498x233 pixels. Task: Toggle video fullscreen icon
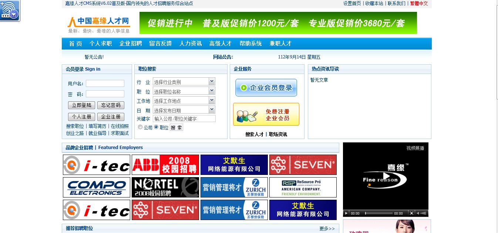(x=411, y=213)
